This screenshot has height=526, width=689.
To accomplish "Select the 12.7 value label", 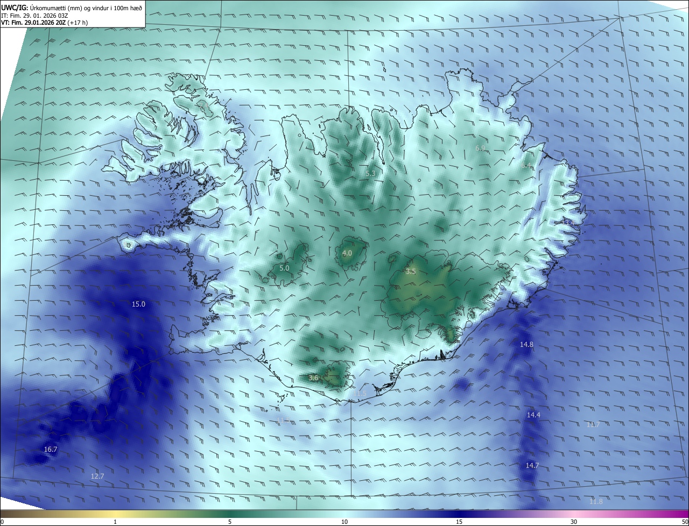I will coord(97,476).
